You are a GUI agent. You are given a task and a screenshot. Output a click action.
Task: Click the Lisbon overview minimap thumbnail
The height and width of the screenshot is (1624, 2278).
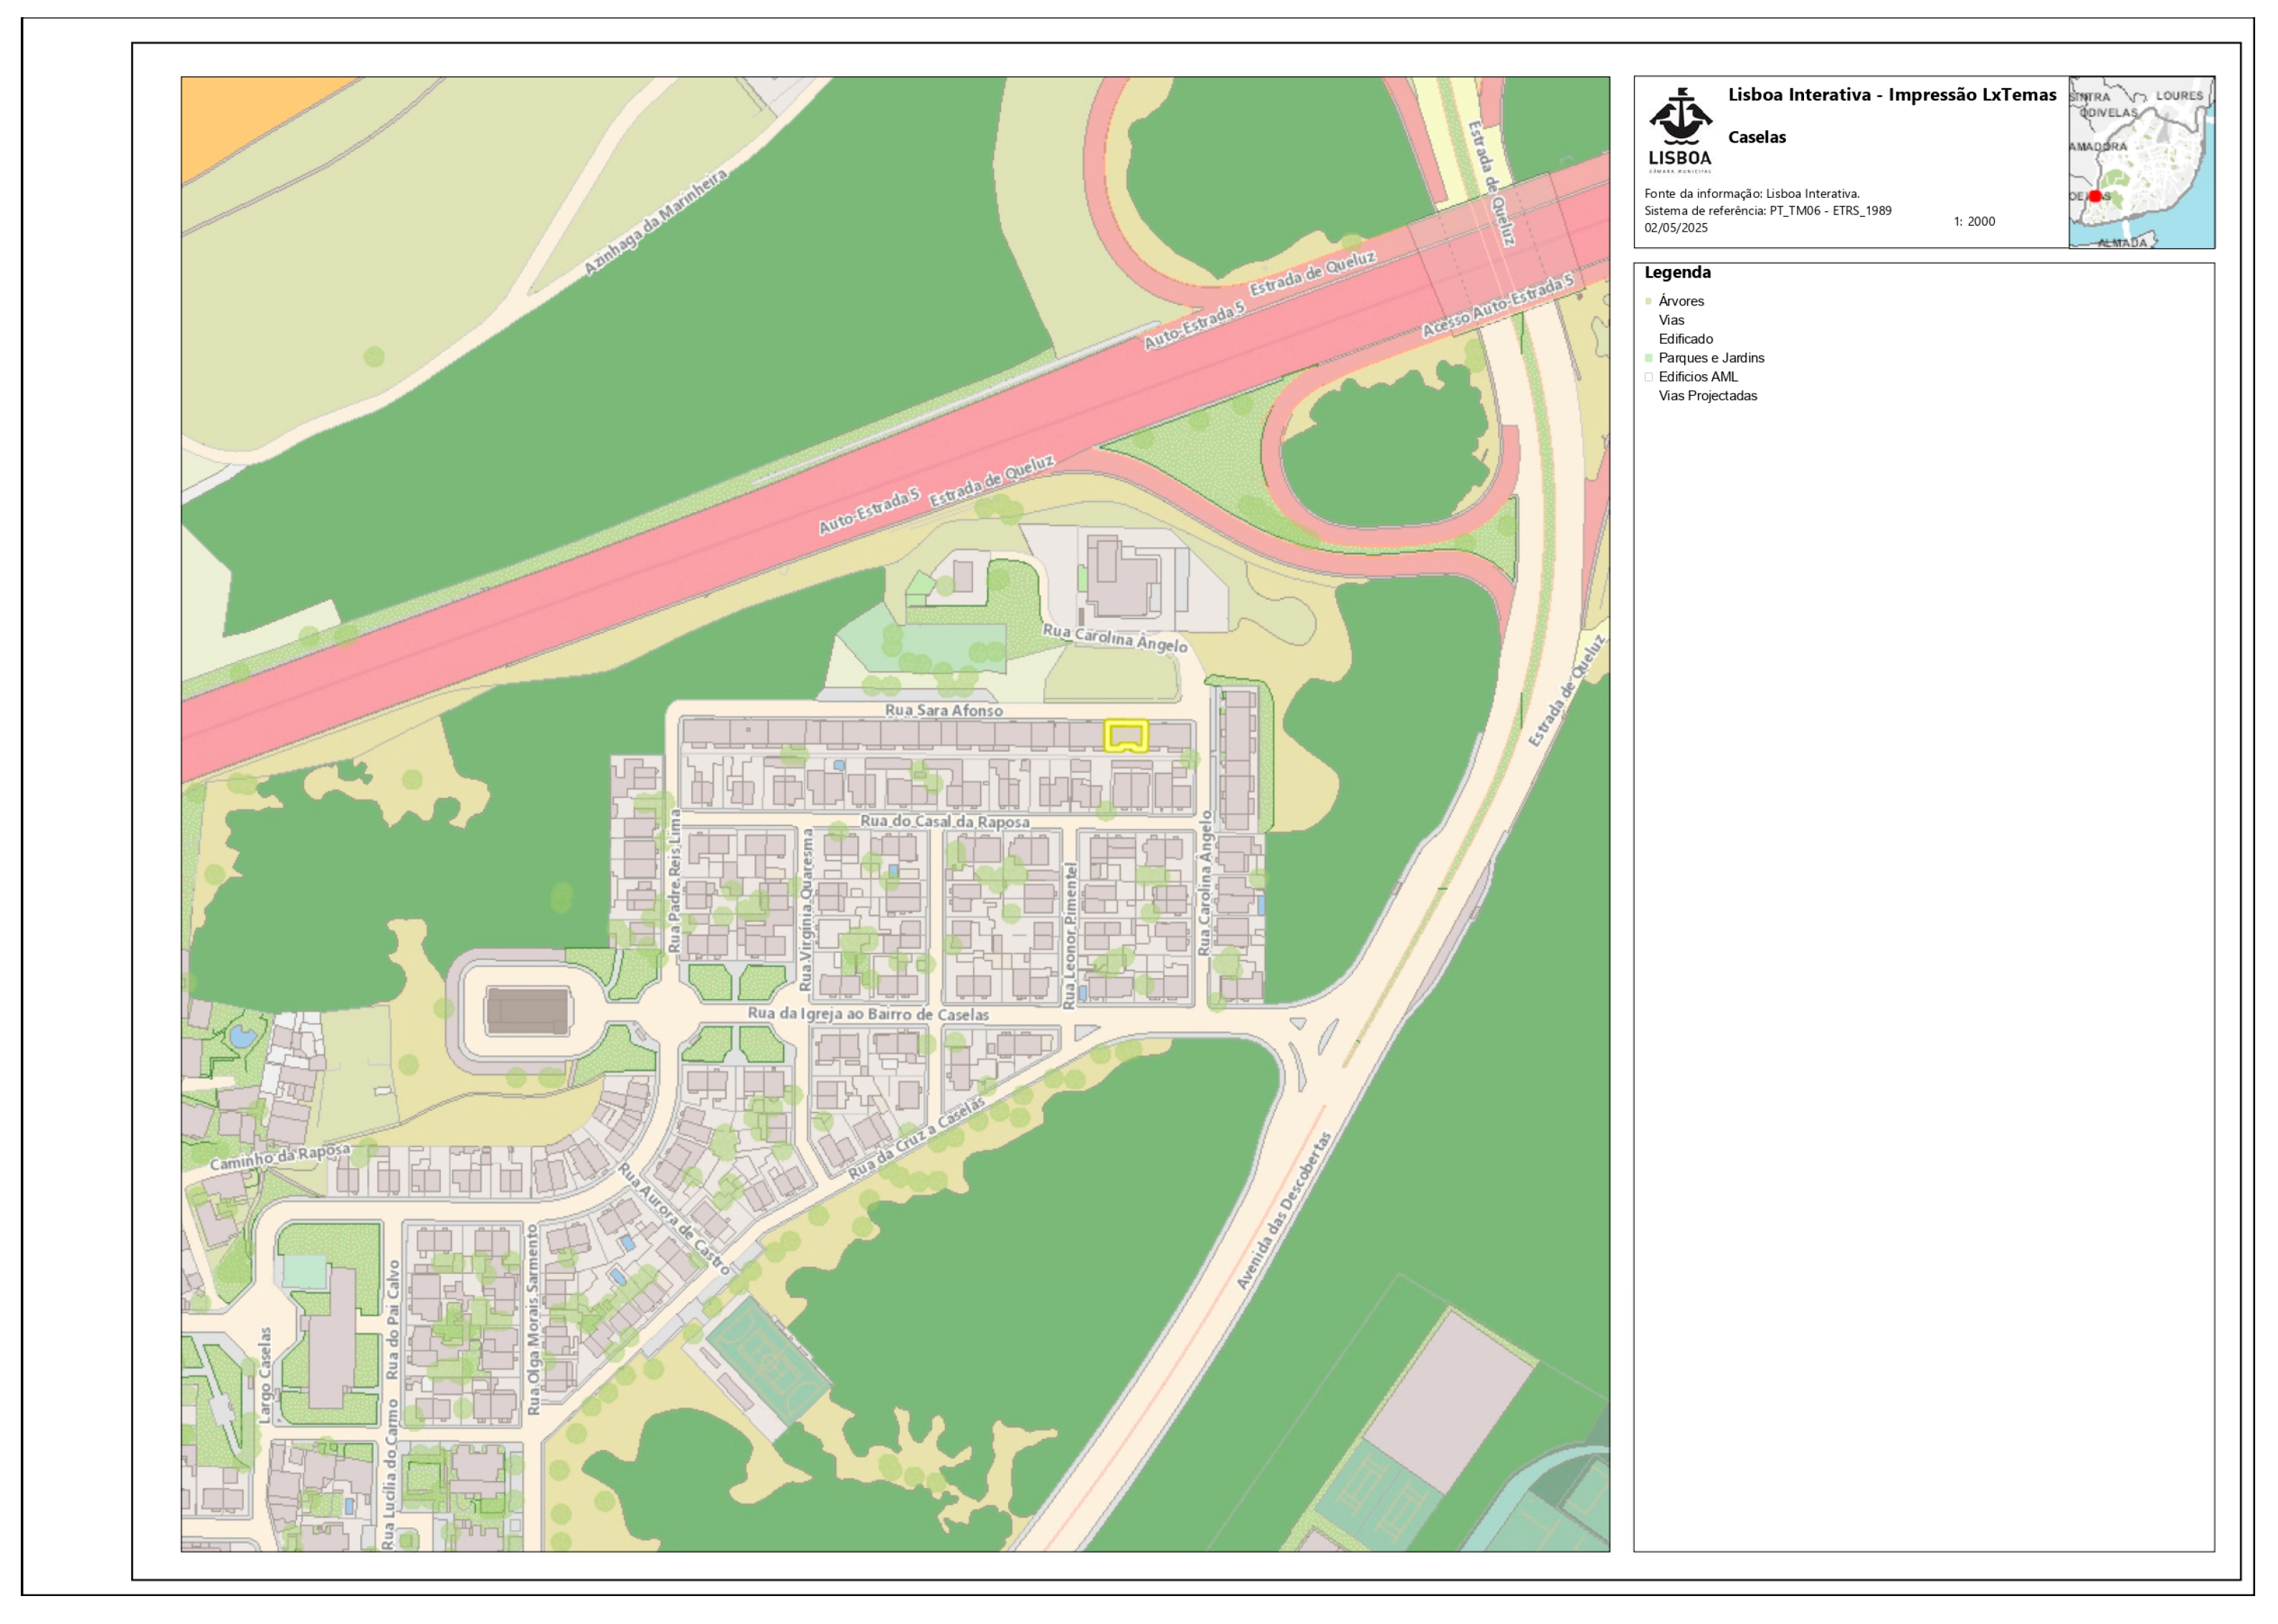pyautogui.click(x=2141, y=162)
